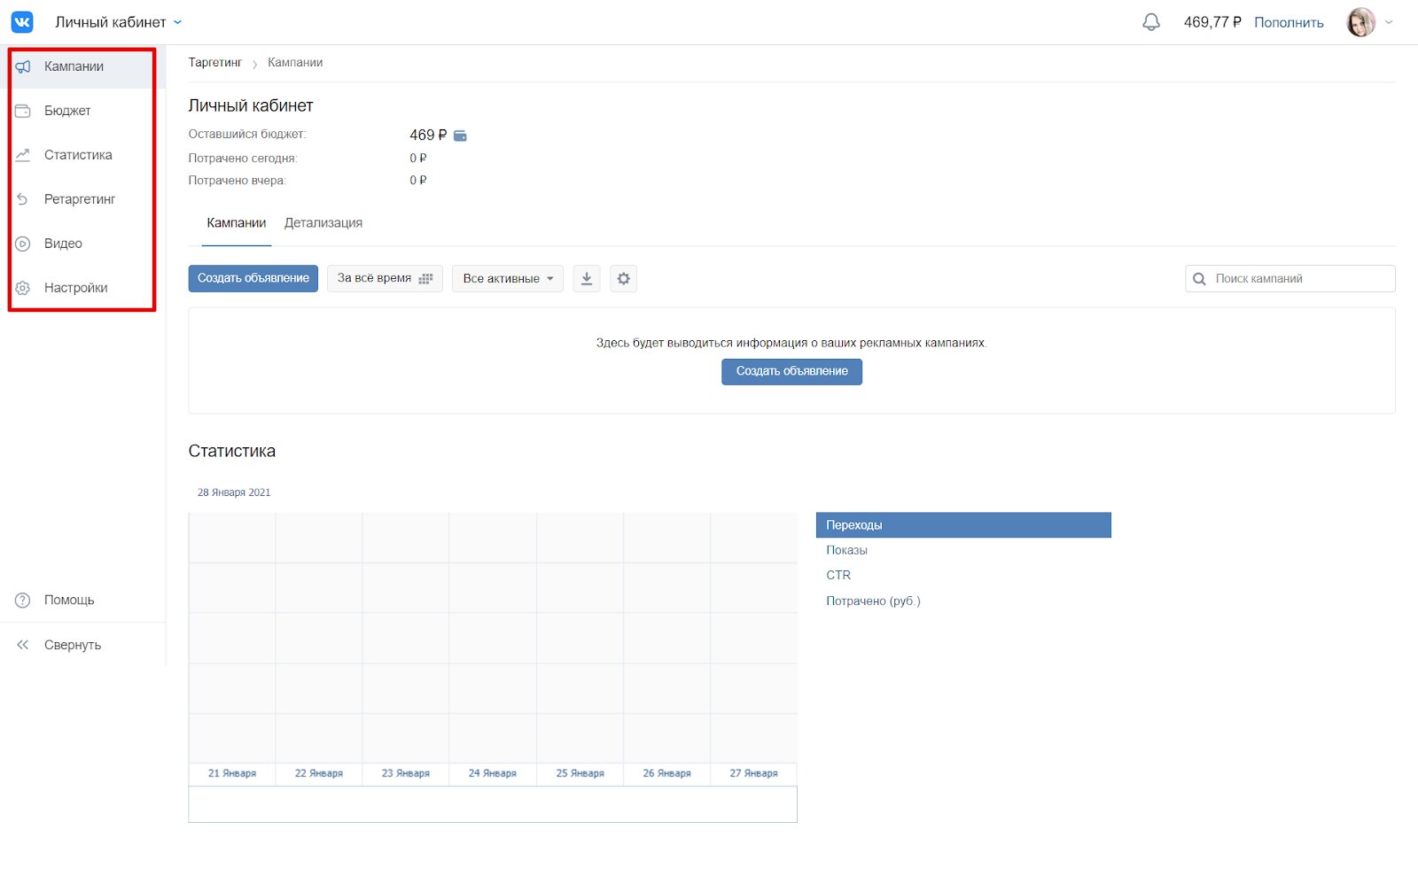Open Видео section in sidebar

coord(63,244)
